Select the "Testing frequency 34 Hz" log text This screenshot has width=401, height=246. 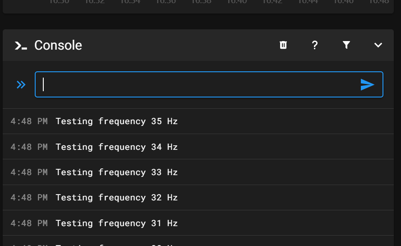coord(117,147)
